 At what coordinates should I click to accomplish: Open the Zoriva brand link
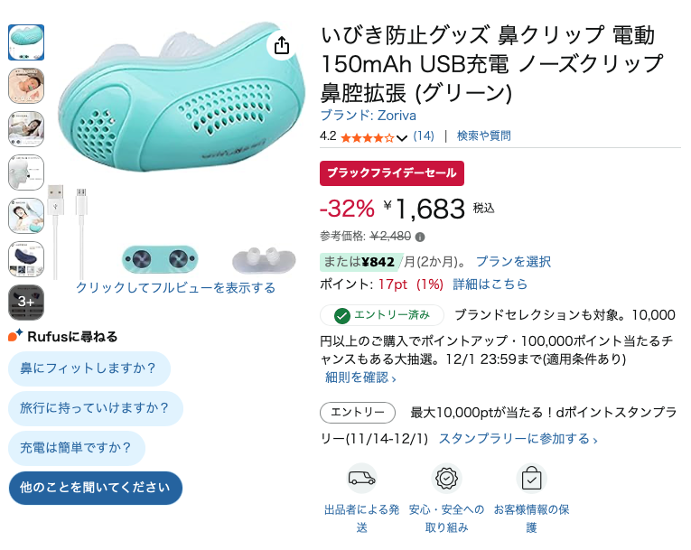[360, 116]
